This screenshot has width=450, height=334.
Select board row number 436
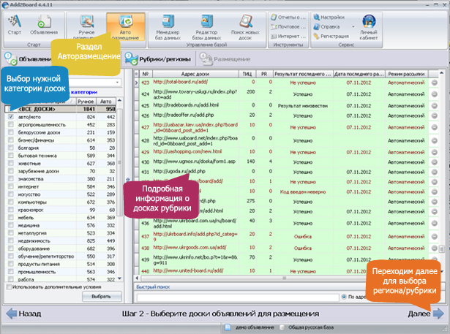[145, 223]
